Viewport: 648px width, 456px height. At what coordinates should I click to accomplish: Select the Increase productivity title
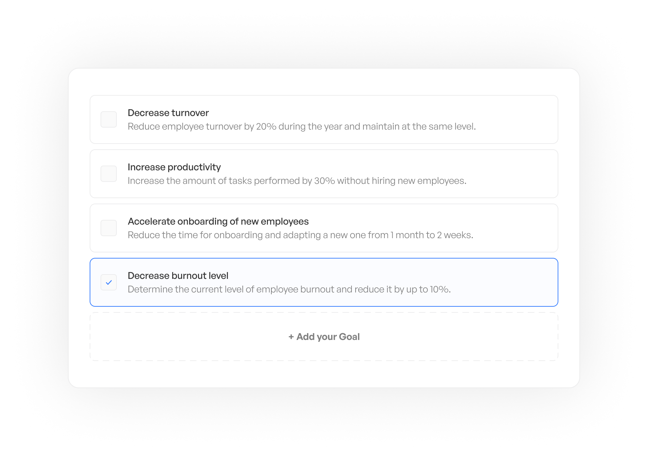(x=174, y=167)
